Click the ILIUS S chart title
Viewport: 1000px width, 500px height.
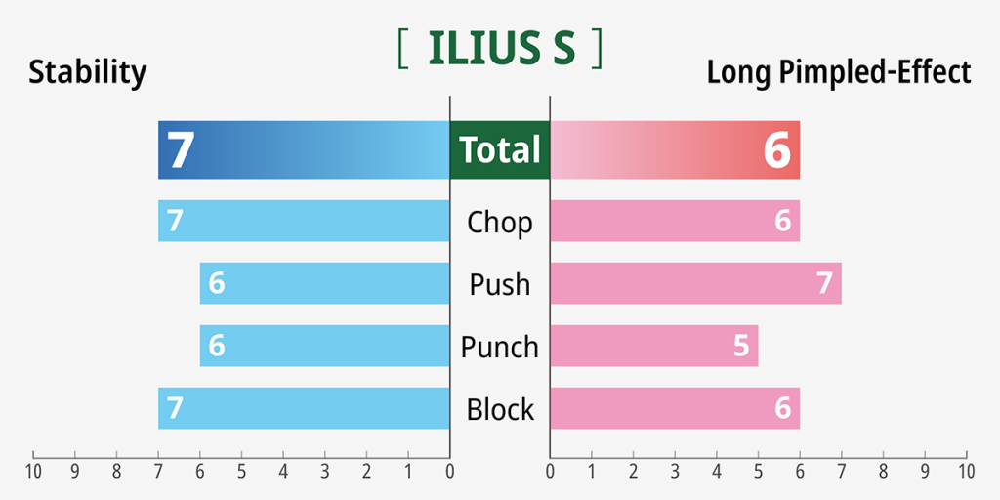[500, 50]
